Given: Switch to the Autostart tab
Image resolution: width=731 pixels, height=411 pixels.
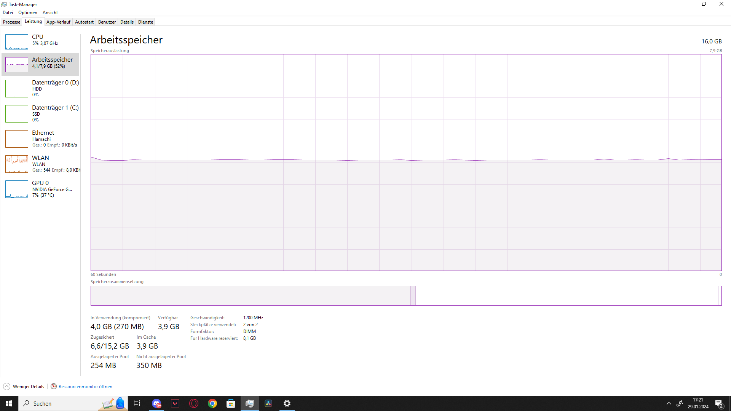Looking at the screenshot, I should point(84,22).
